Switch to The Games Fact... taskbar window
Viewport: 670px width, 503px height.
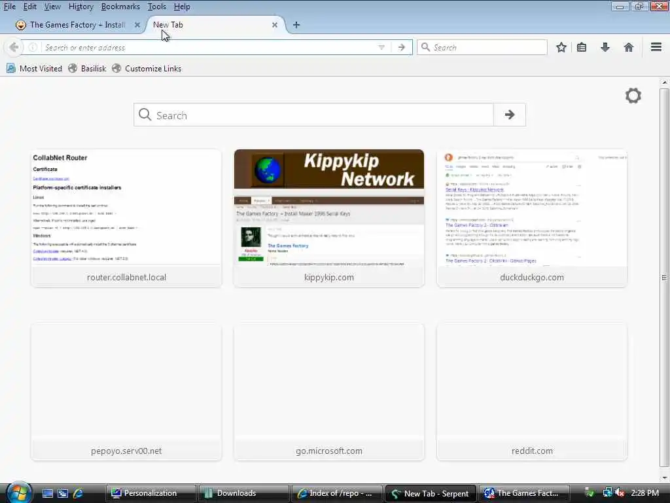click(x=524, y=493)
